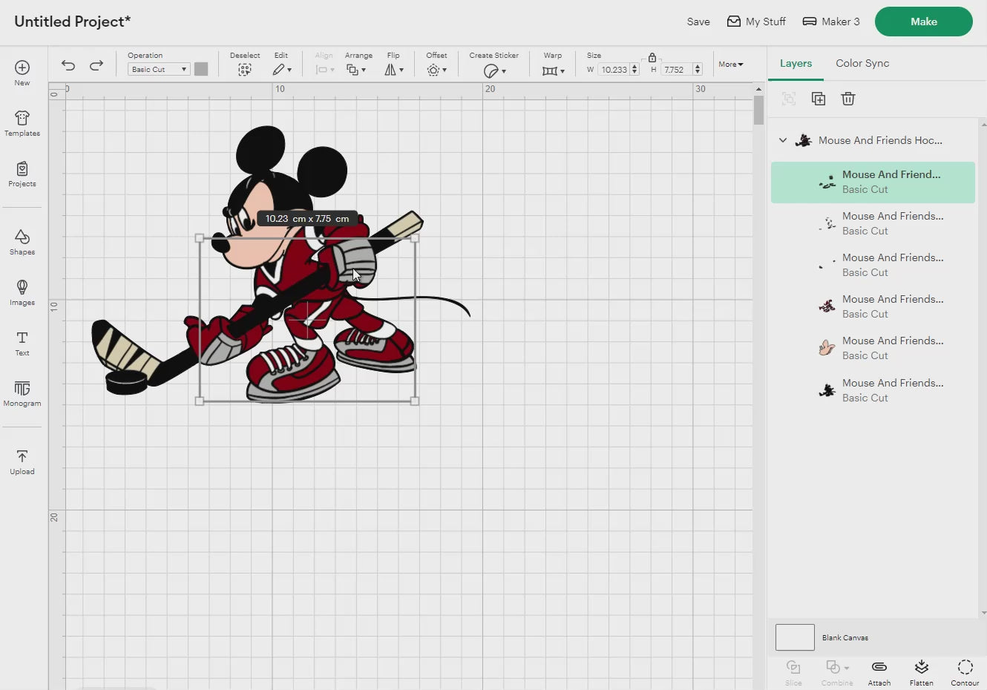Click the Flatten button
Image resolution: width=987 pixels, height=690 pixels.
922,672
